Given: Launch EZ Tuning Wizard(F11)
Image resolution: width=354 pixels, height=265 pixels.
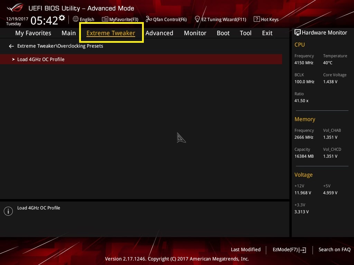Looking at the screenshot, I should 224,19.
